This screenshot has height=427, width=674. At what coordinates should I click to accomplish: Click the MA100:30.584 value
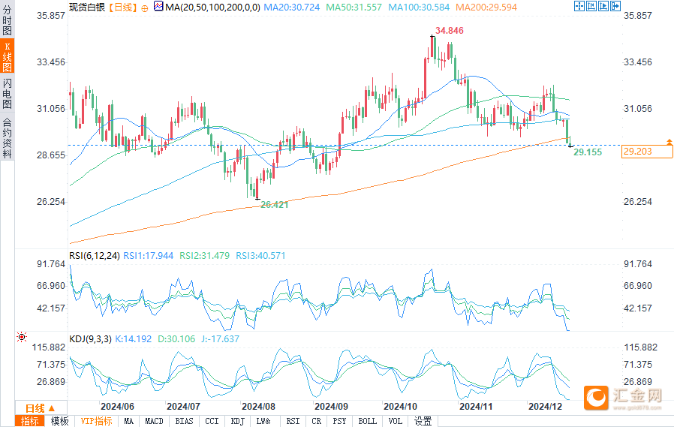coord(419,8)
